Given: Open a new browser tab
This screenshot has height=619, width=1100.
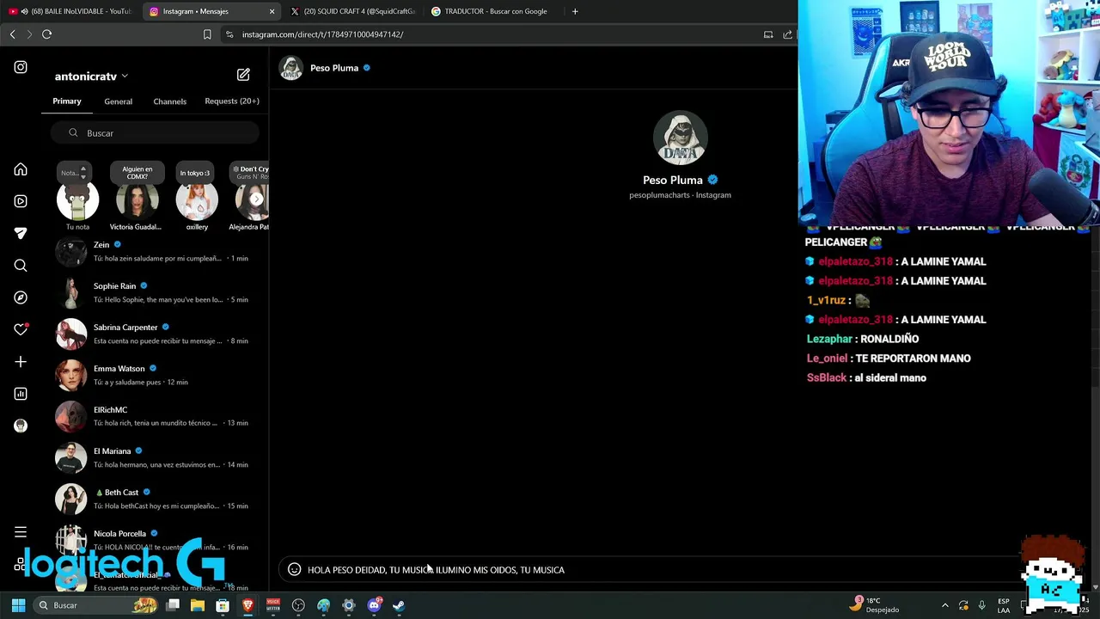Looking at the screenshot, I should click(x=575, y=11).
